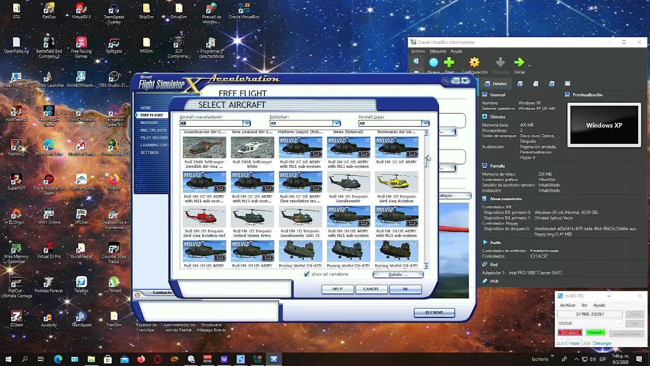Click the red Simulador indicator in JoinFS

[x=570, y=333]
